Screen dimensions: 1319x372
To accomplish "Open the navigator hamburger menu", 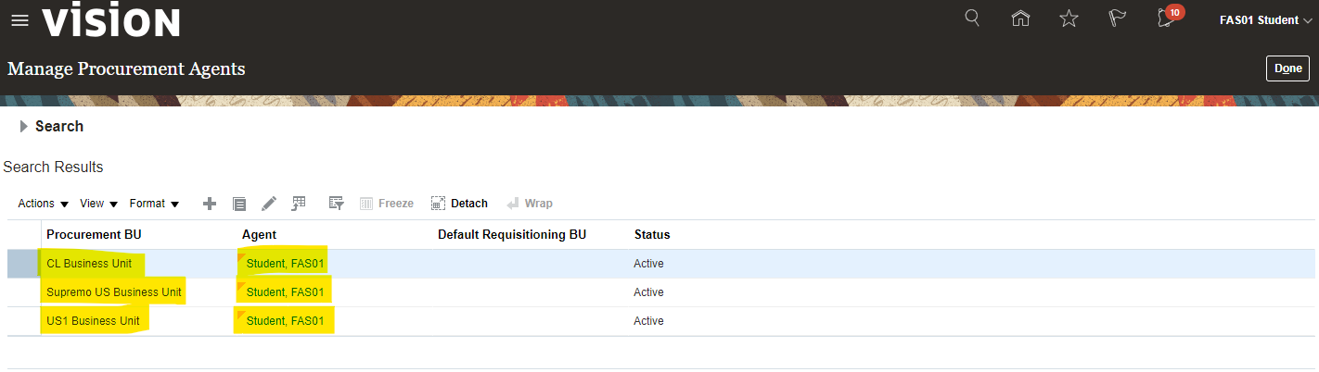I will [x=19, y=20].
